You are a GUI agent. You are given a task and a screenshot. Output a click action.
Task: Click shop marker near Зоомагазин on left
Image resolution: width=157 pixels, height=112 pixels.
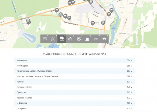[28, 21]
